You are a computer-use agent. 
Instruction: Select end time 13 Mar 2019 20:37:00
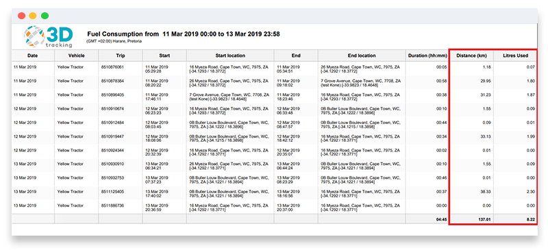click(x=288, y=208)
